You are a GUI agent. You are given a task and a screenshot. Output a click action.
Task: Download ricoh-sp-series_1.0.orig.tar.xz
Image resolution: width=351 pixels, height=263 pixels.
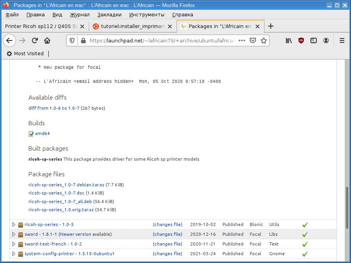tap(61, 210)
